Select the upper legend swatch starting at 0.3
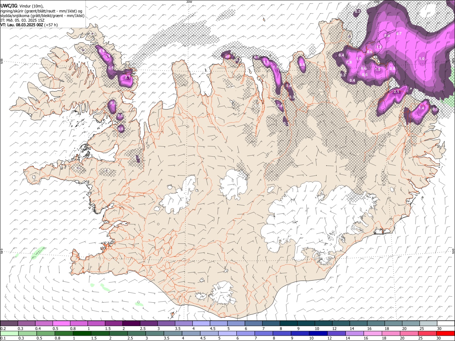 point(27,323)
